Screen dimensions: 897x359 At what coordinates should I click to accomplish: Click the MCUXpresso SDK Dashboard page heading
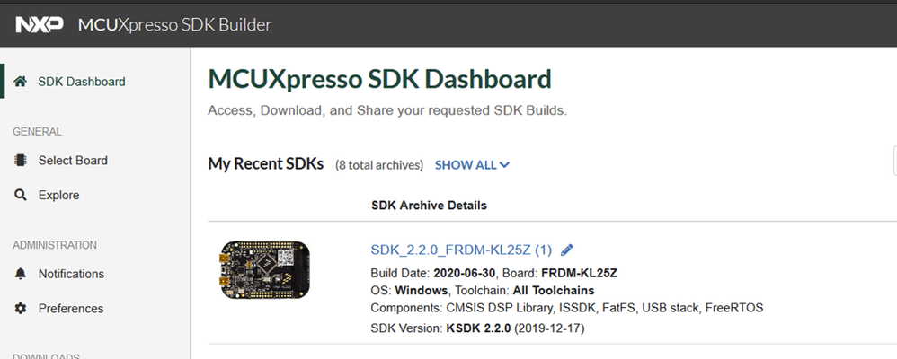click(379, 79)
